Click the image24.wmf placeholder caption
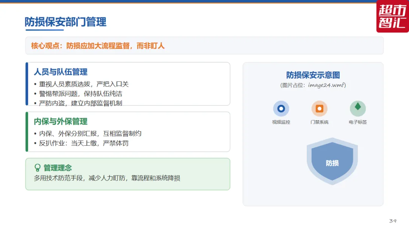Screen dimensions: 409x230 point(313,85)
